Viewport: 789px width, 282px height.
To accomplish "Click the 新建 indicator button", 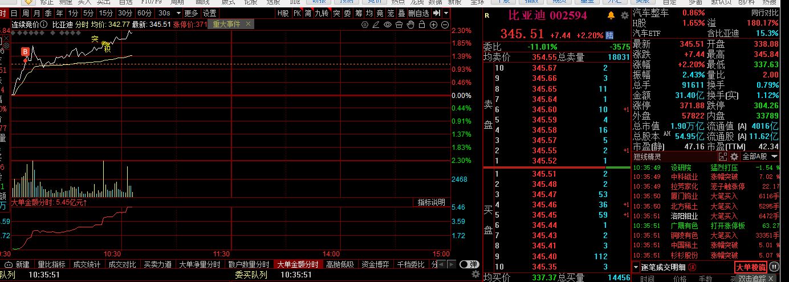I will 22,265.
